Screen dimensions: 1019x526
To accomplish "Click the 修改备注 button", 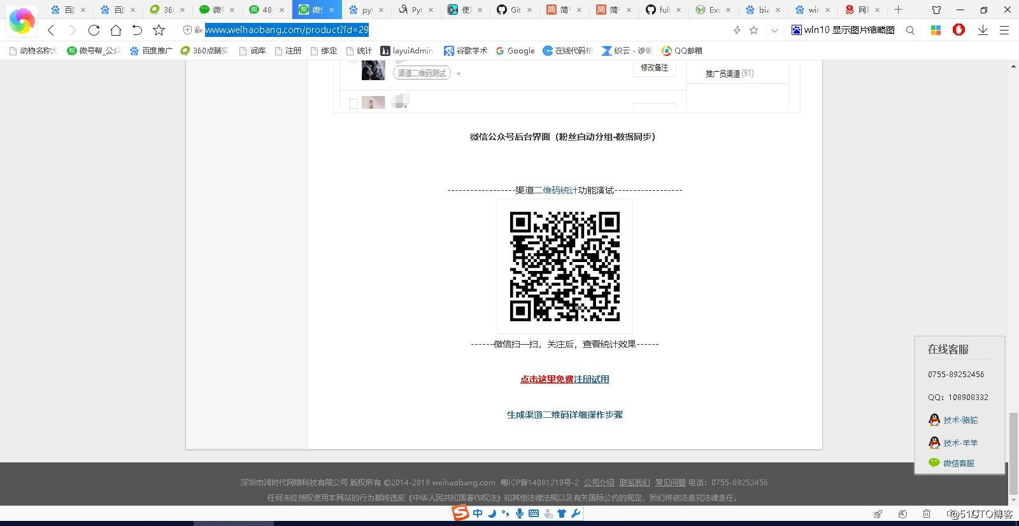I will tap(654, 67).
